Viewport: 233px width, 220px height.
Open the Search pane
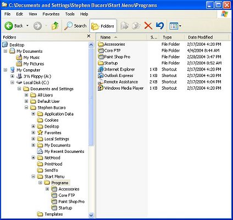click(x=75, y=26)
